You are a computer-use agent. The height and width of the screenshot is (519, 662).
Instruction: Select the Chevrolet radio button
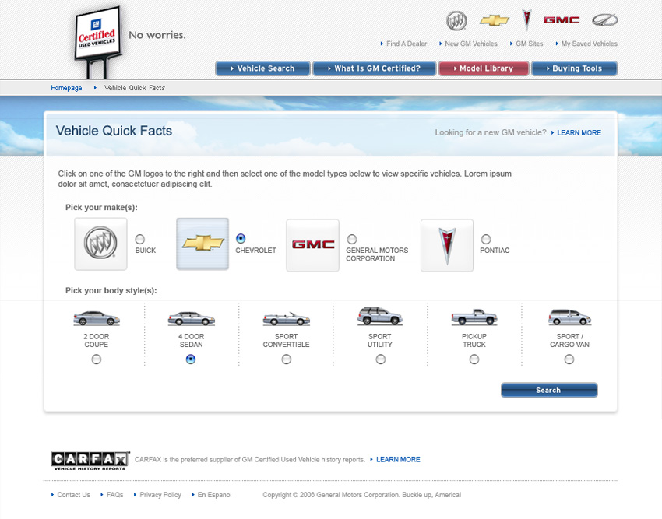point(241,238)
